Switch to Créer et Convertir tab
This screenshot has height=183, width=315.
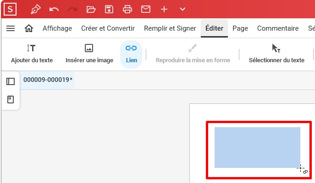coord(108,28)
